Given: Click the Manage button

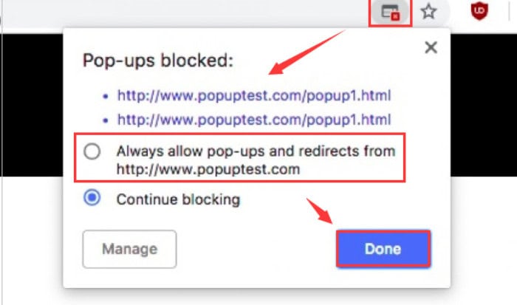Looking at the screenshot, I should coord(129,249).
